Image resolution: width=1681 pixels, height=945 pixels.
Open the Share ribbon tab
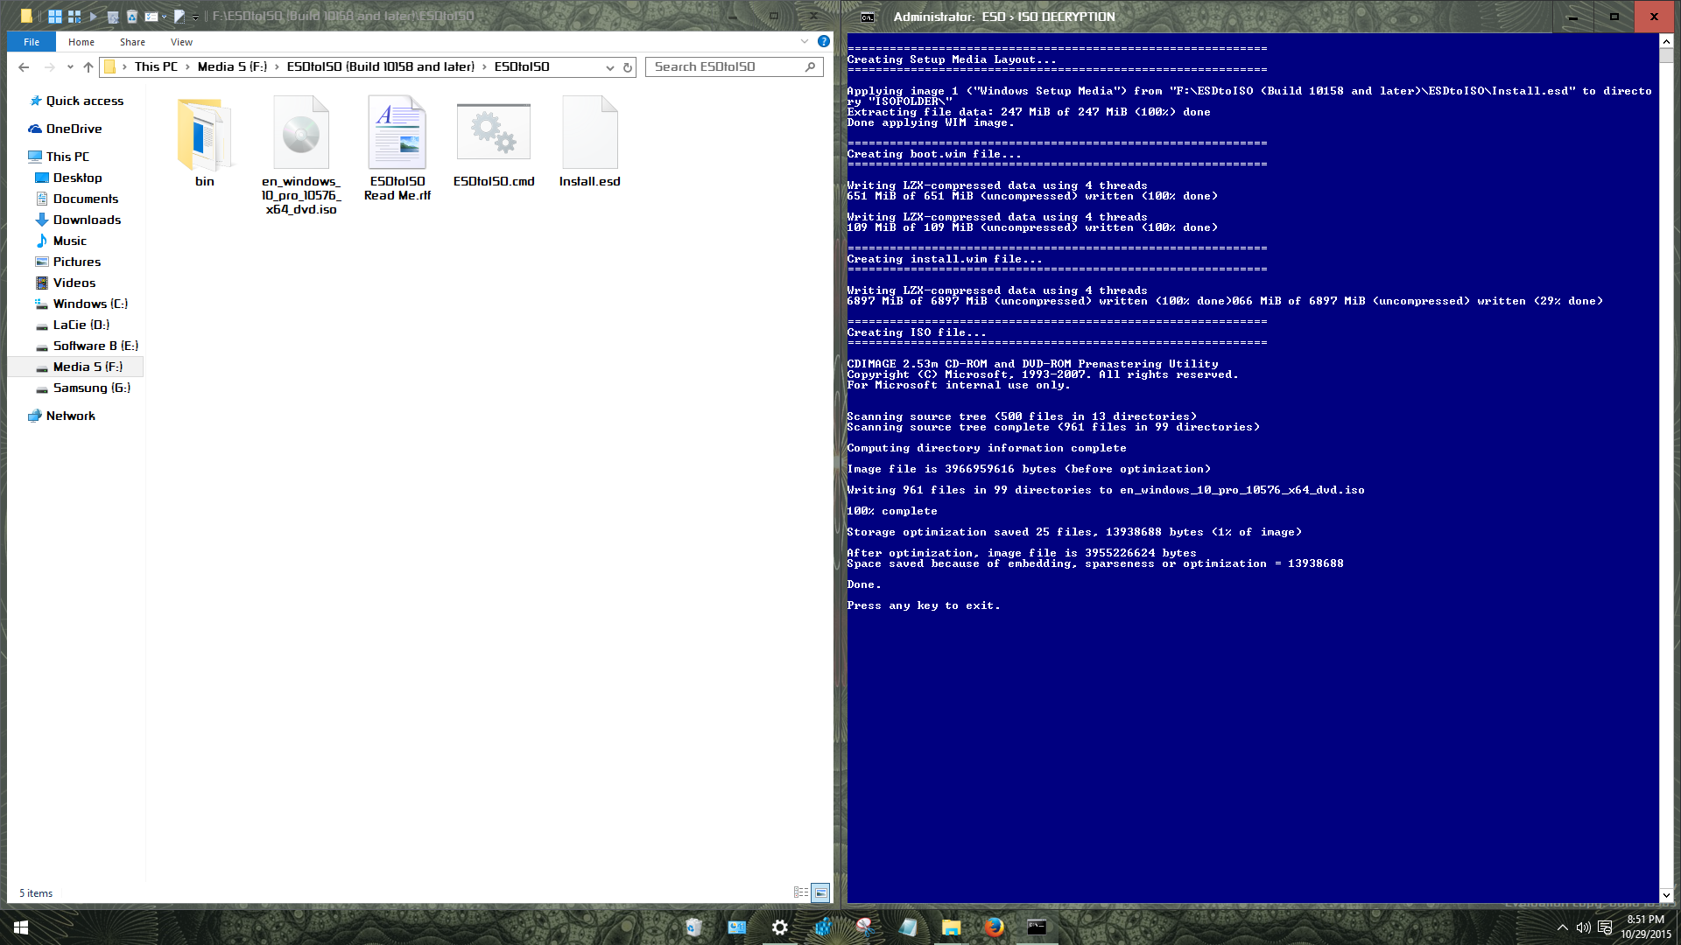[x=133, y=42]
